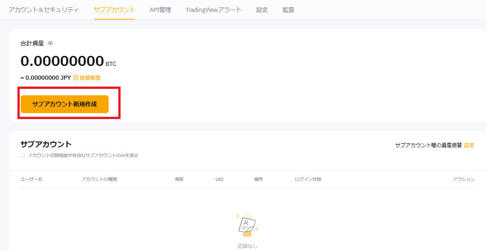Switch to the 監査 tab
The width and height of the screenshot is (486, 251).
[288, 10]
